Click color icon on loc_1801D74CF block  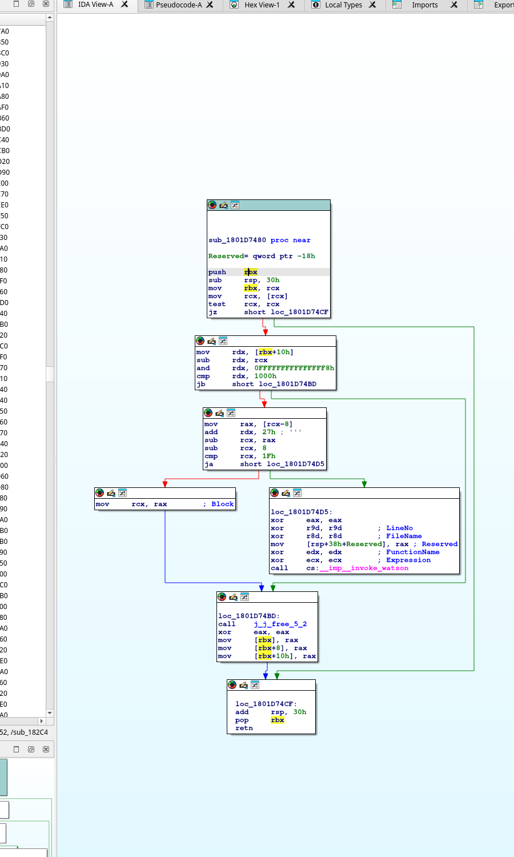[232, 685]
